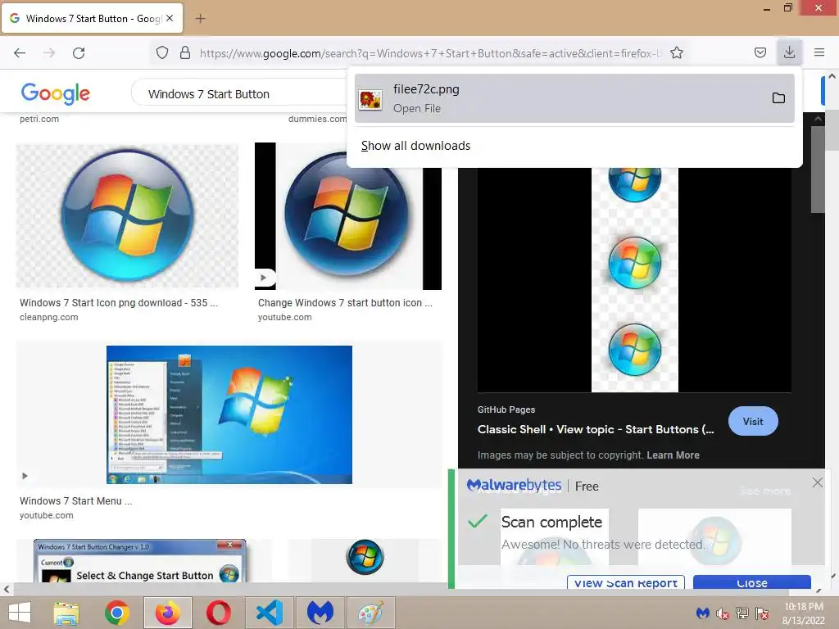This screenshot has width=839, height=629.
Task: Click the Visit button in preview panel
Action: [x=753, y=422]
